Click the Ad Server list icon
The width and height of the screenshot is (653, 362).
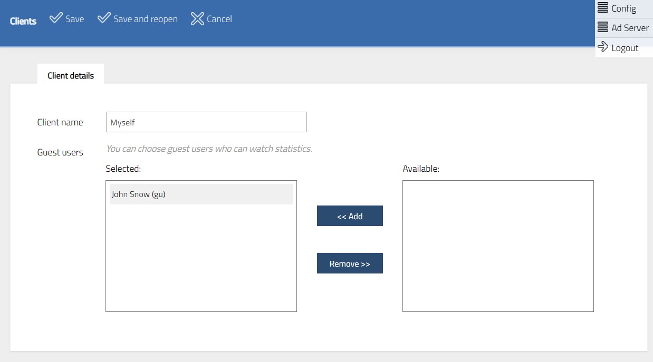click(x=602, y=27)
